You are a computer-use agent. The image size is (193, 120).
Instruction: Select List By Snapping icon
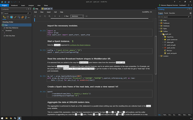[19, 17]
